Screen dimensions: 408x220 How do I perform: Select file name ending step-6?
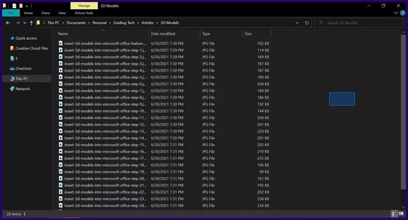coord(105,84)
